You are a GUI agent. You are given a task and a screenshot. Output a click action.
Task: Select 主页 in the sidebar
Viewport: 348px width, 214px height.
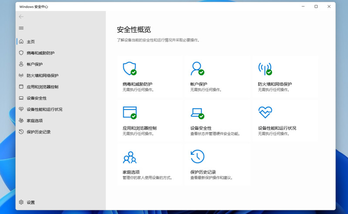30,42
